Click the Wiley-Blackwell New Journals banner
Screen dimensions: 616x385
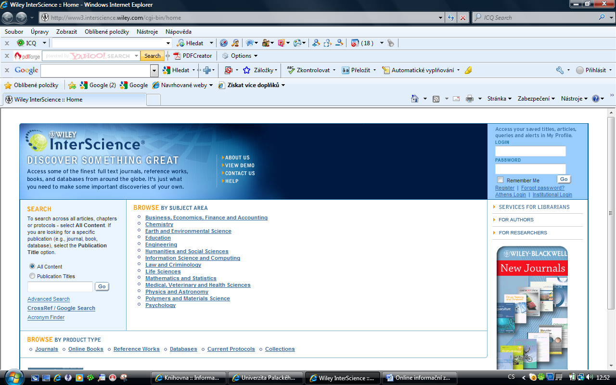(532, 308)
